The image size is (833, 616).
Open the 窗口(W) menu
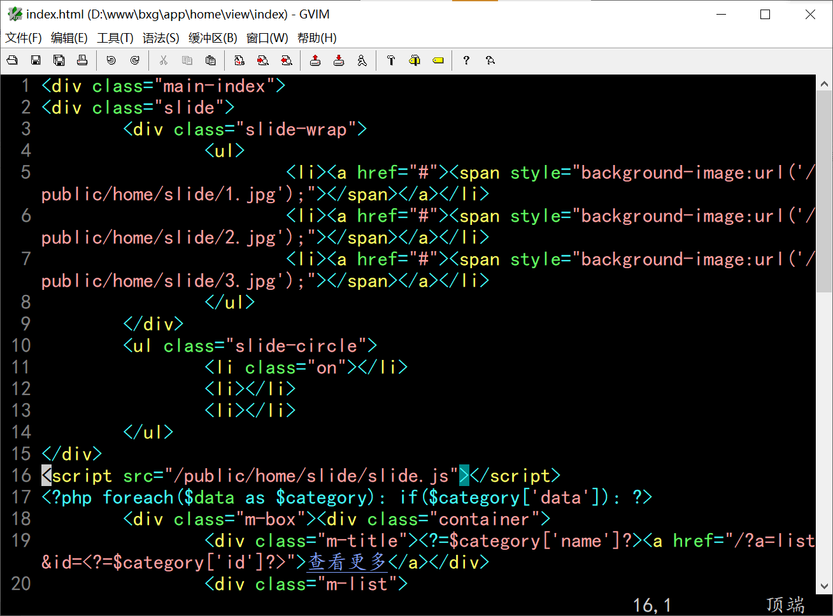pyautogui.click(x=267, y=38)
